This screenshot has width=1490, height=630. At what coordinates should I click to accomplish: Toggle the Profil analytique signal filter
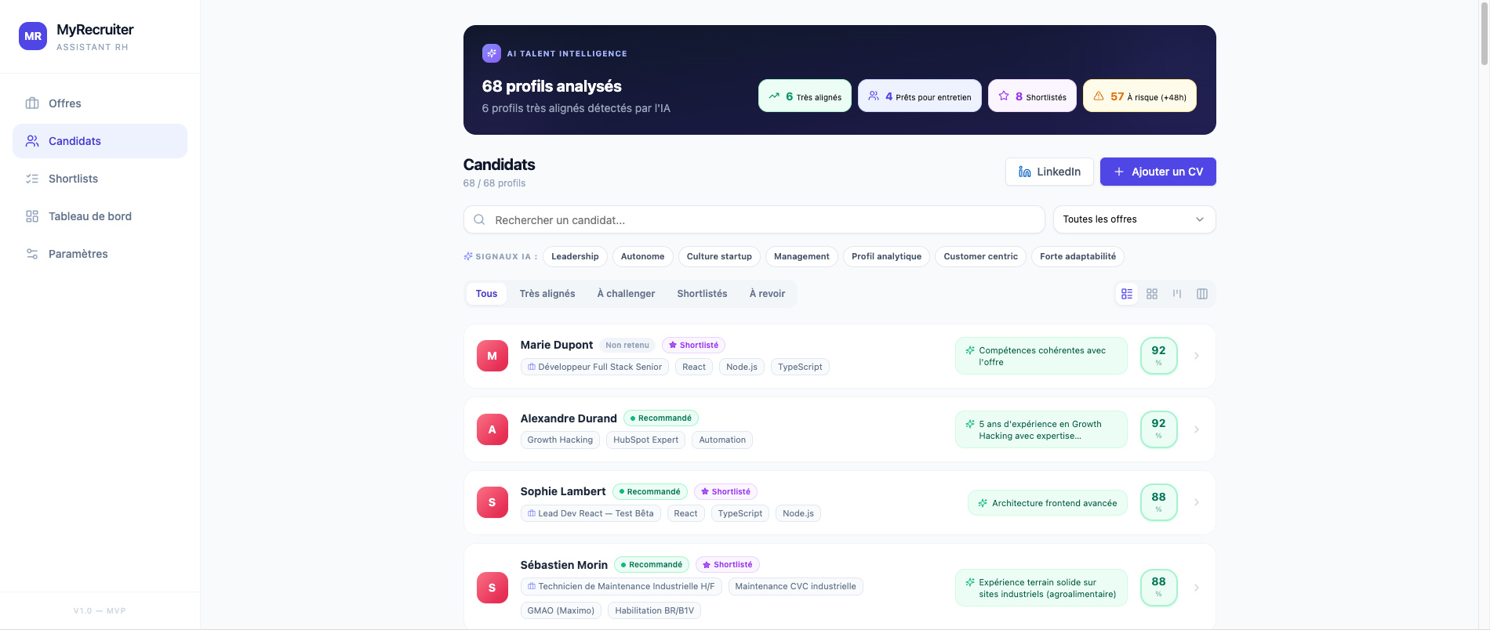tap(886, 256)
